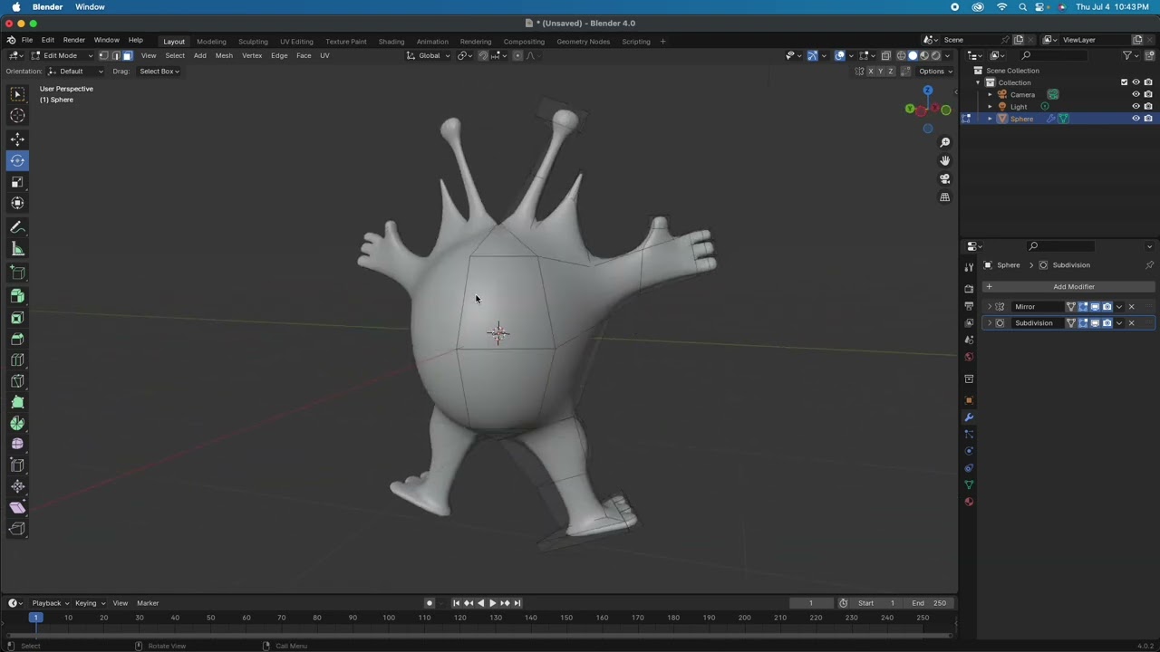Open the Material properties tab

[969, 502]
